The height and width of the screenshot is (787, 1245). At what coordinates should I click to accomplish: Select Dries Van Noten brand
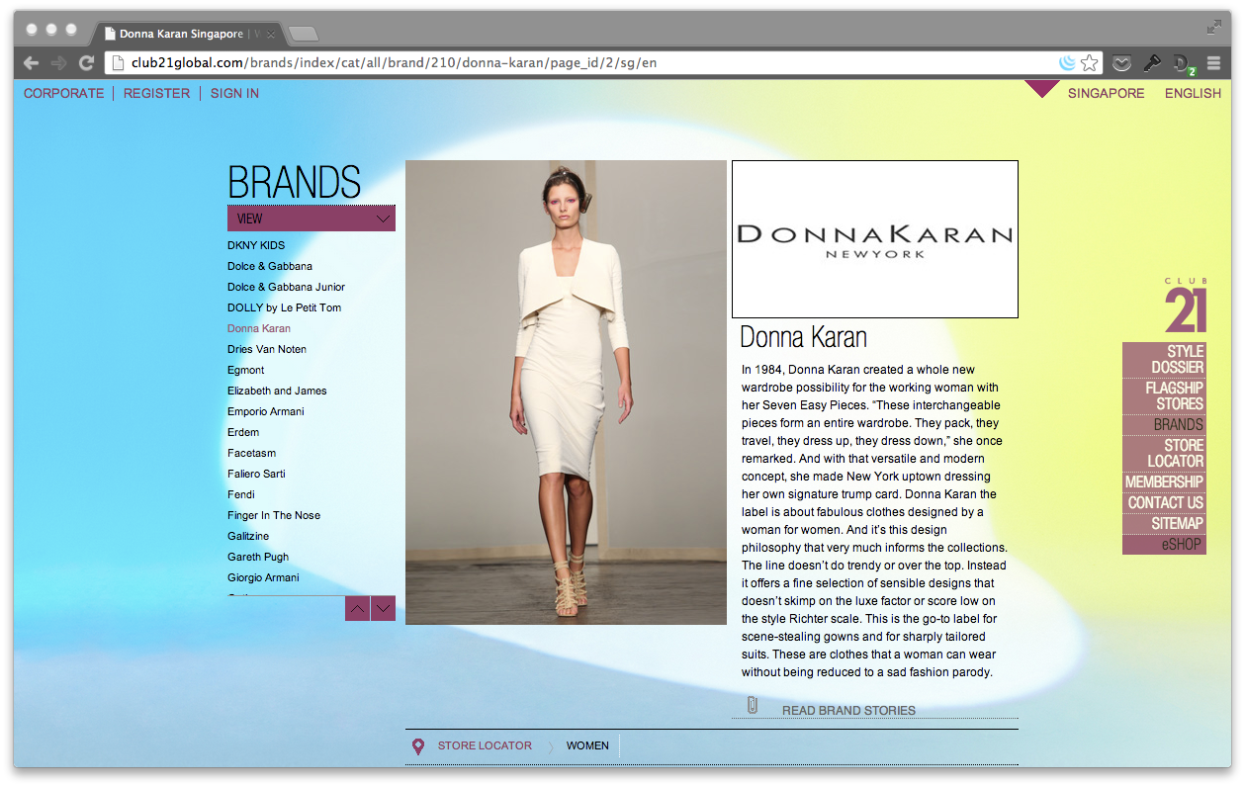[267, 349]
